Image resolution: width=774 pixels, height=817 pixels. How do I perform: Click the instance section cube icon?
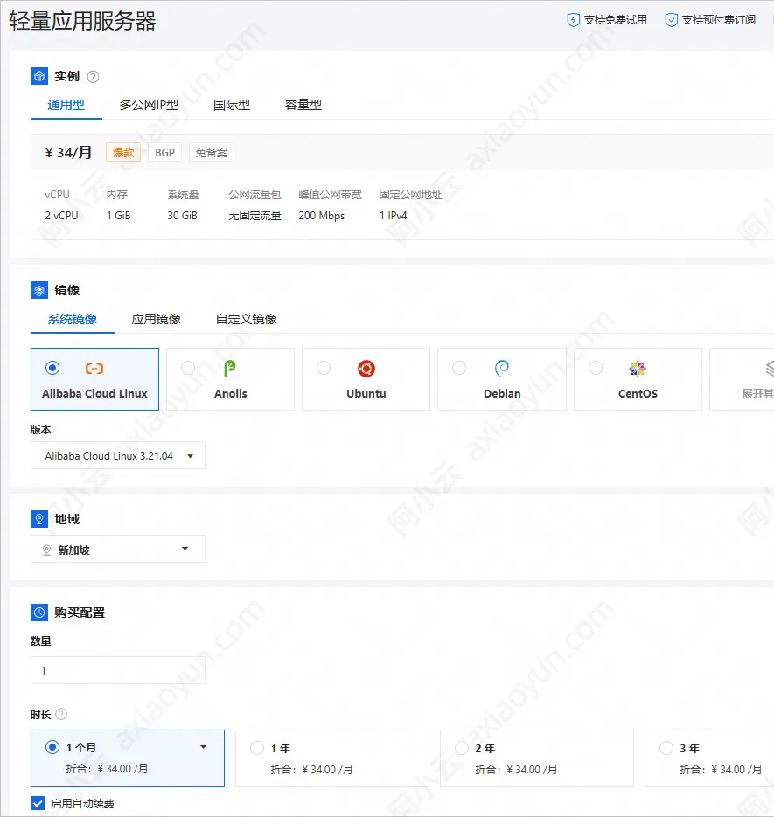point(39,76)
